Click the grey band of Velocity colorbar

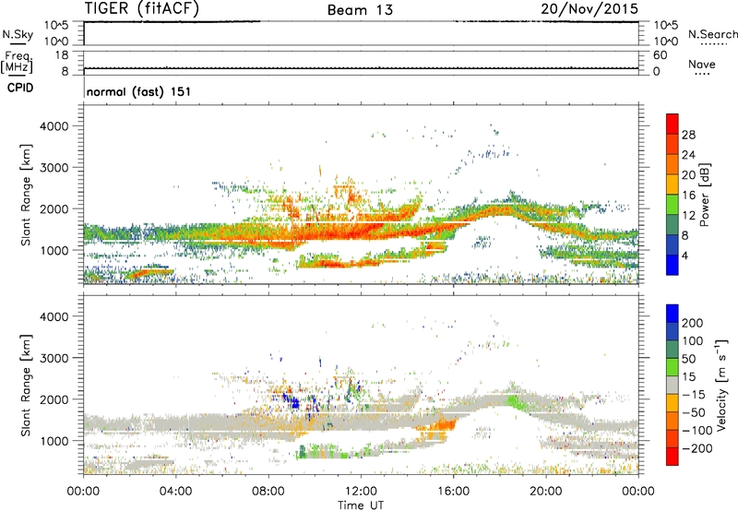click(673, 385)
